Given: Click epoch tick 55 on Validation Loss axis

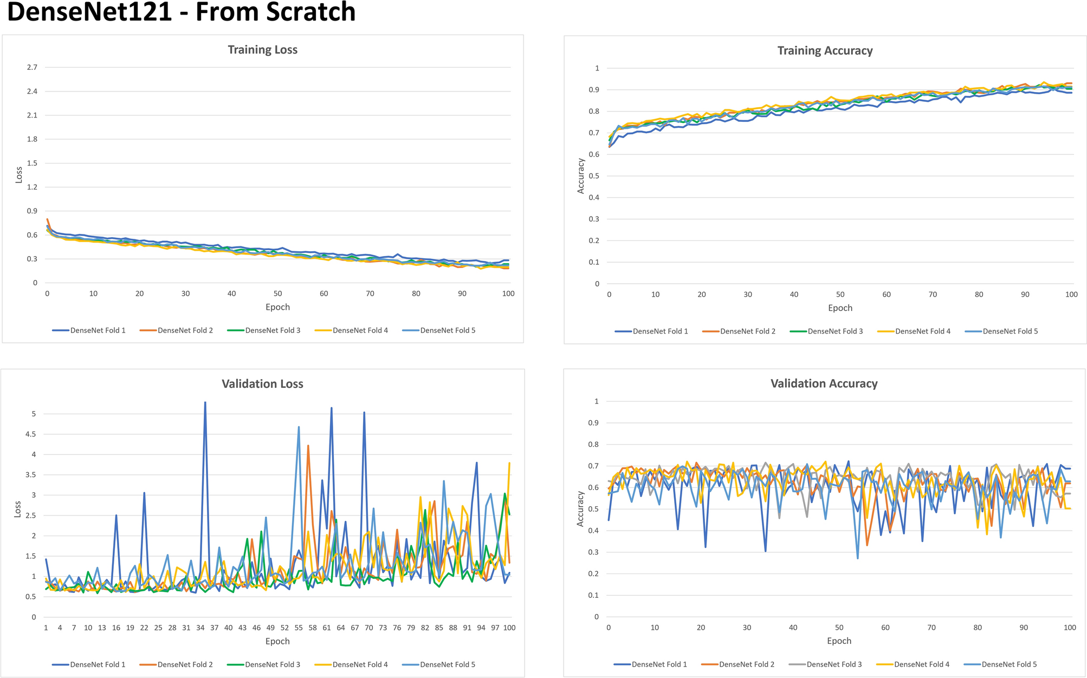Looking at the screenshot, I should [299, 628].
